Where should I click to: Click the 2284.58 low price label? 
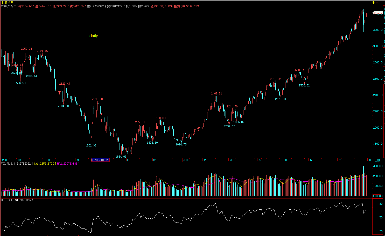point(63,106)
